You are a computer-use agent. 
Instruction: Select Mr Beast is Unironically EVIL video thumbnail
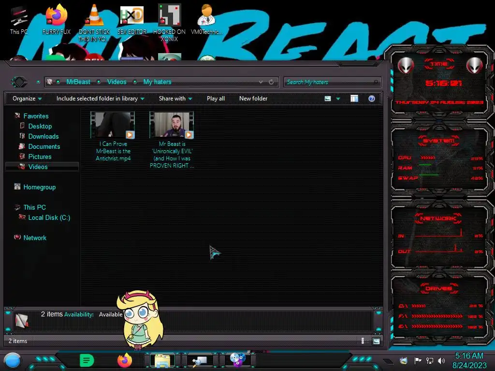(x=172, y=125)
